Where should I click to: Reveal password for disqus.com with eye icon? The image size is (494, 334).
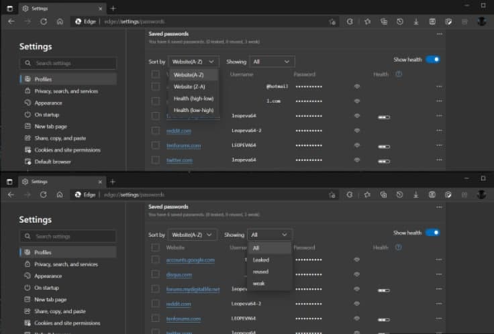(x=357, y=274)
